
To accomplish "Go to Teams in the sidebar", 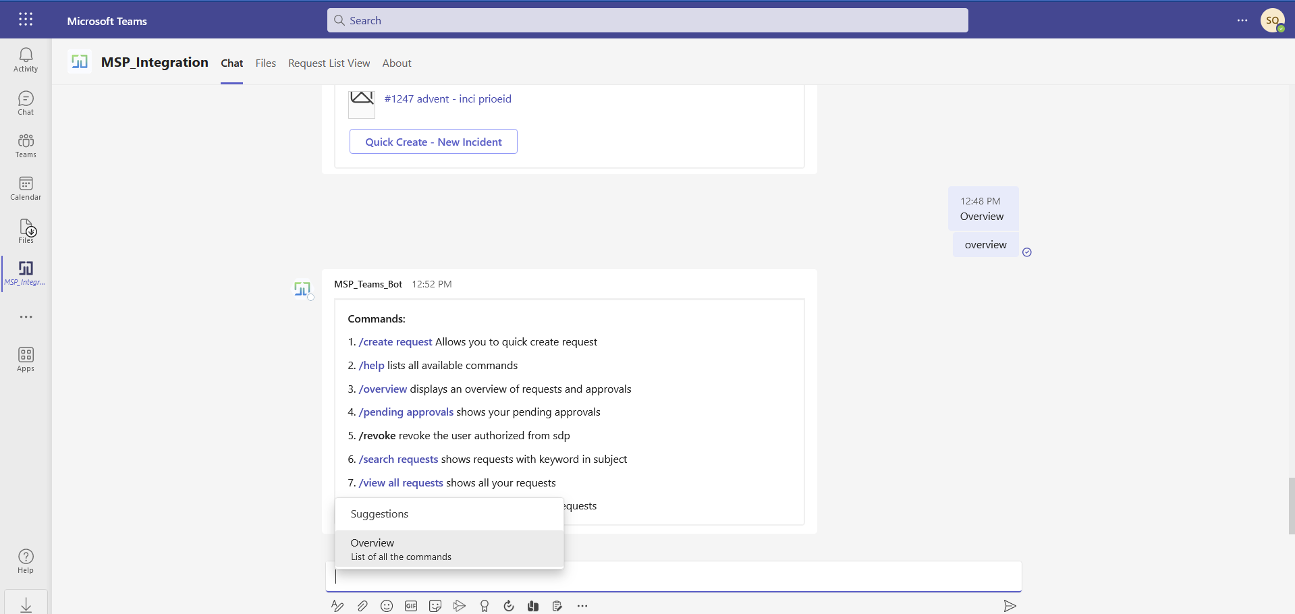I will [x=26, y=146].
